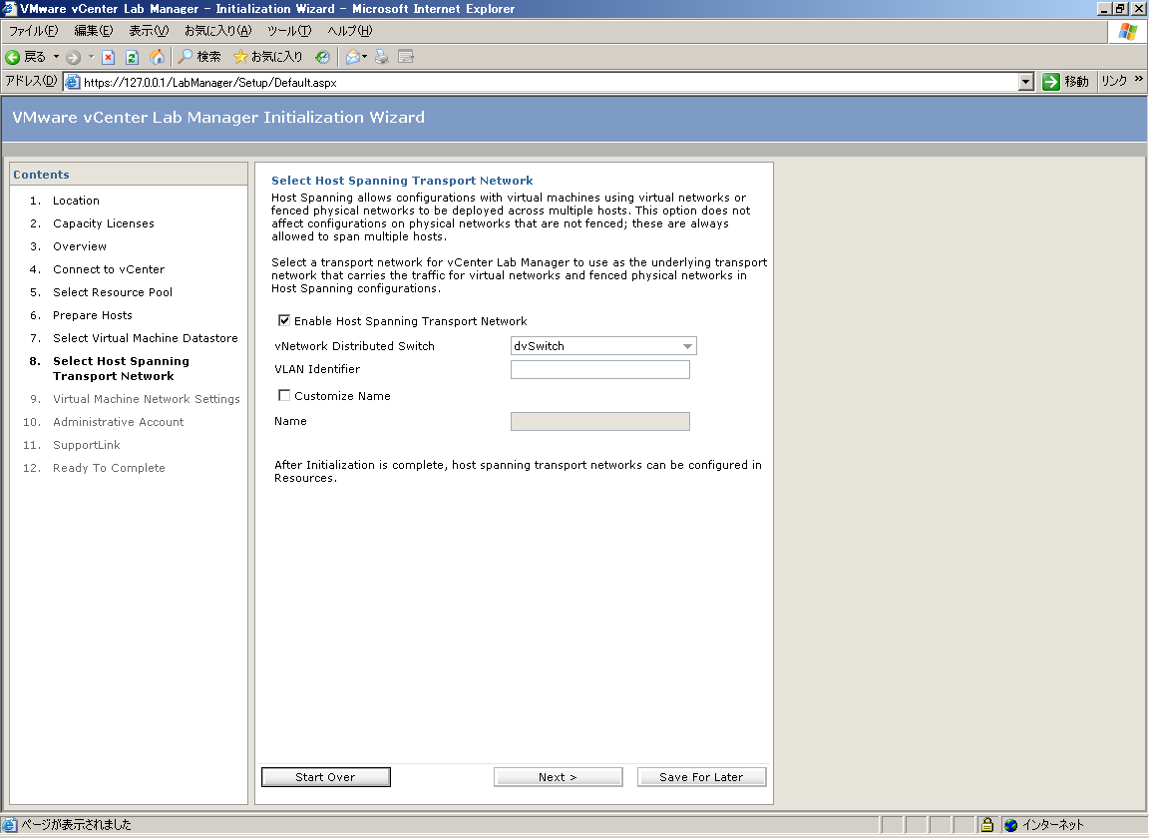Viewport: 1149px width, 838px height.
Task: Go to step 7 Select Virtual Machine Datastore
Action: 145,338
